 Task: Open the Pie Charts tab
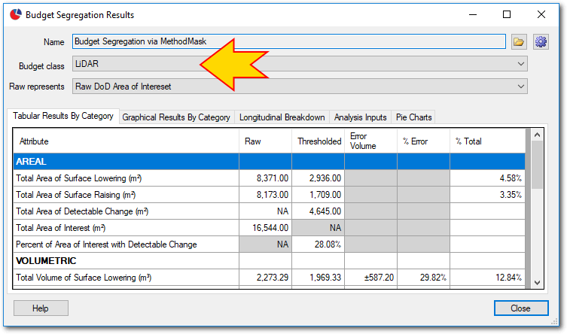coord(413,117)
